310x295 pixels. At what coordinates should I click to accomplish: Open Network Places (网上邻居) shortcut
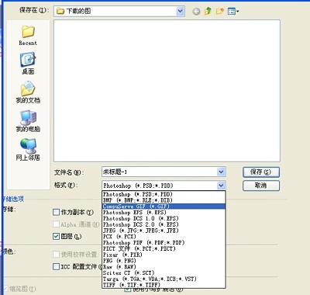[x=28, y=150]
